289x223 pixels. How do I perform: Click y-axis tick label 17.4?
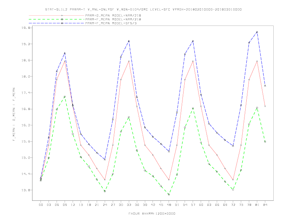[x=26, y=93]
